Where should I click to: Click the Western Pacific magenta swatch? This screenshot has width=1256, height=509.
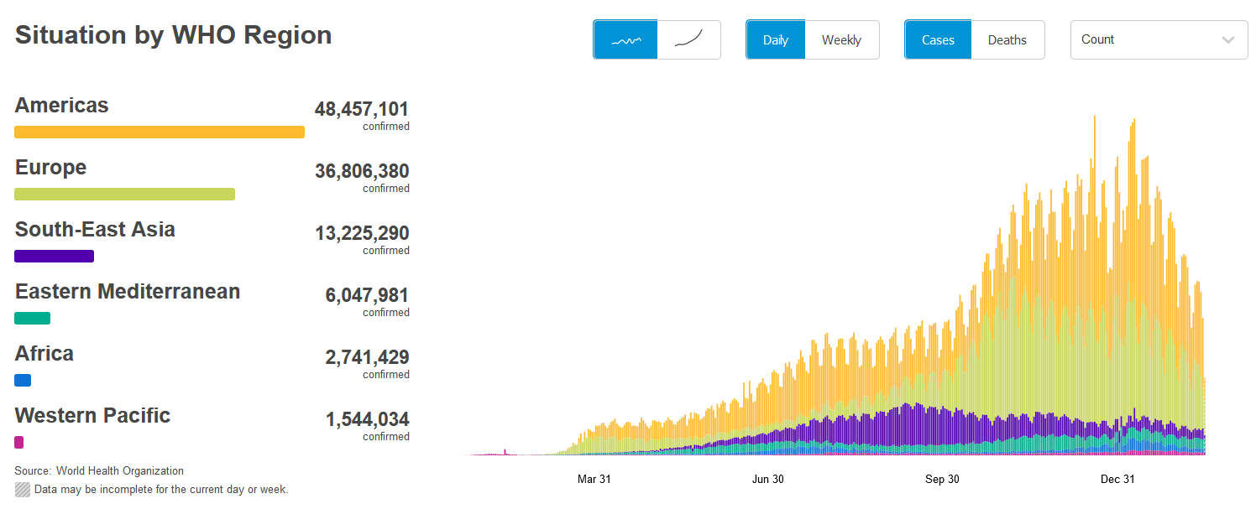18,442
